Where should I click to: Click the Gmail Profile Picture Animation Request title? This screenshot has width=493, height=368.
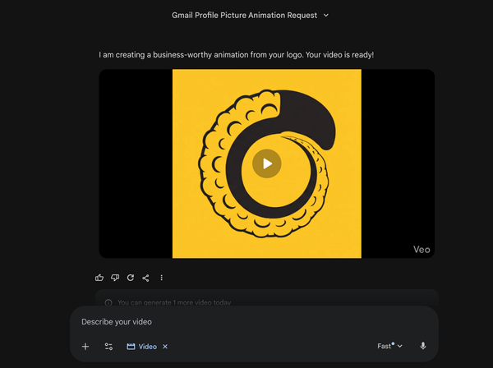[x=244, y=15]
